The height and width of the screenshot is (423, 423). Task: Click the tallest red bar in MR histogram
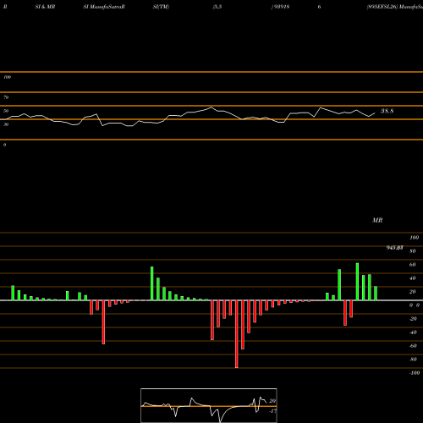pos(237,334)
